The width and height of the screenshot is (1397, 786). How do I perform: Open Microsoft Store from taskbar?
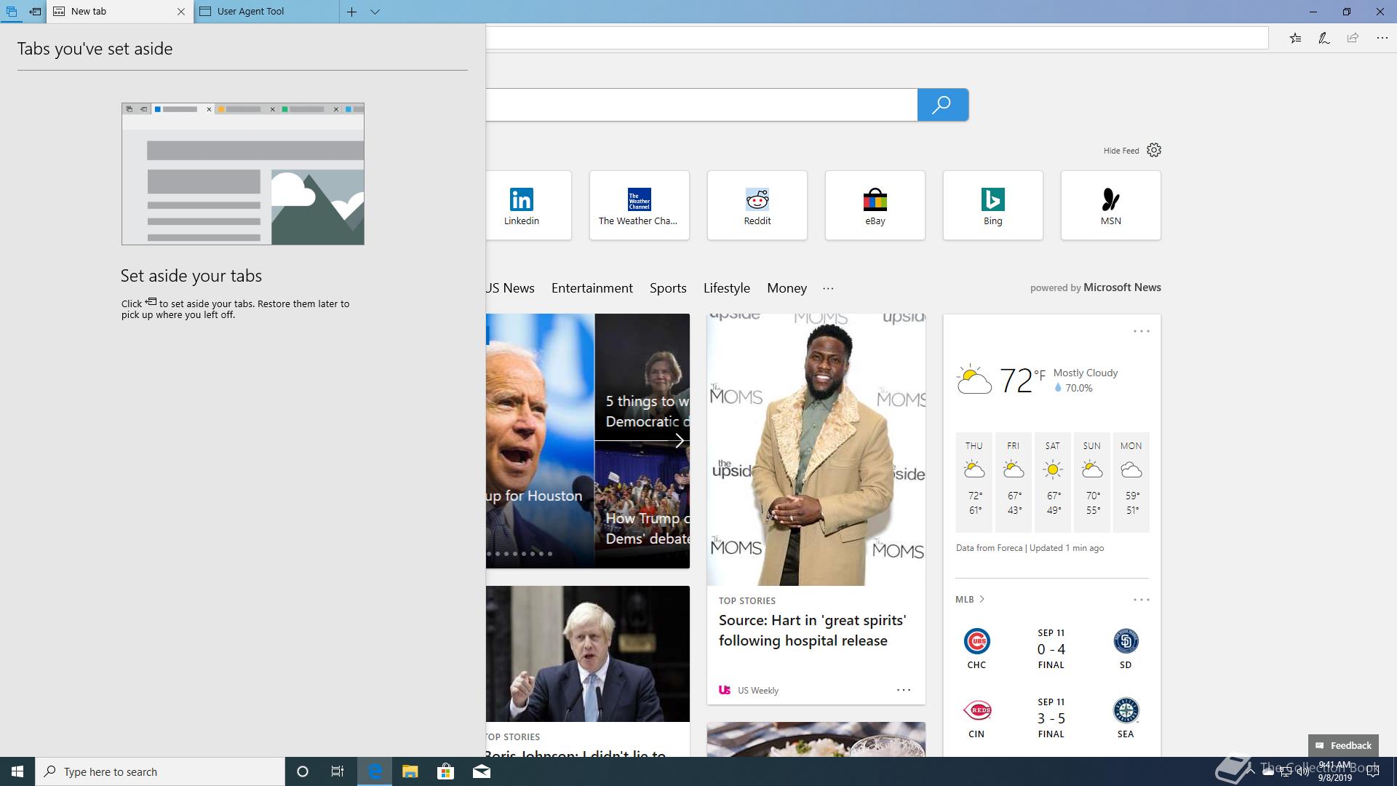pos(445,771)
